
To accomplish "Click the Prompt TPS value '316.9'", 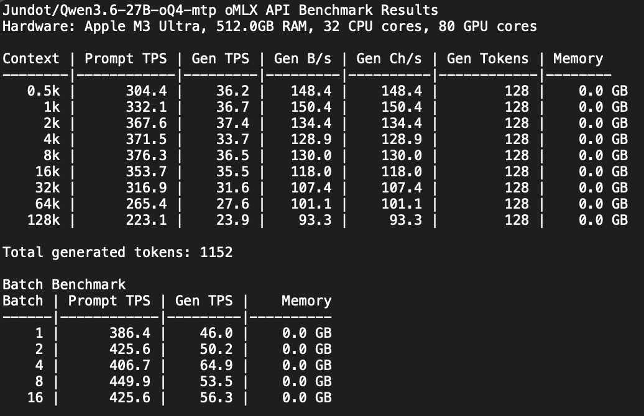I will coord(146,188).
